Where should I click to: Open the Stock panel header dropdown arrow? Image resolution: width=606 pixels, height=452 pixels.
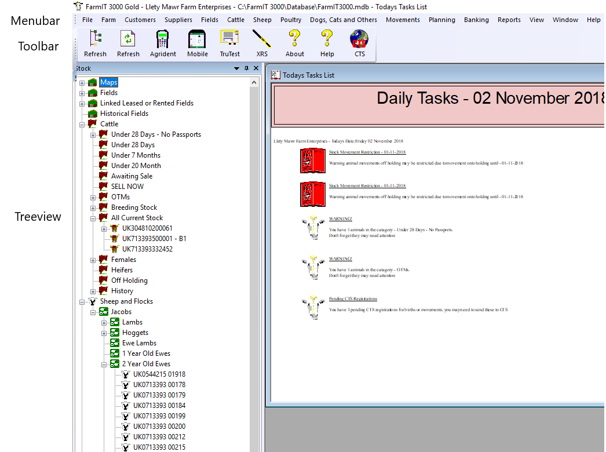tap(236, 68)
